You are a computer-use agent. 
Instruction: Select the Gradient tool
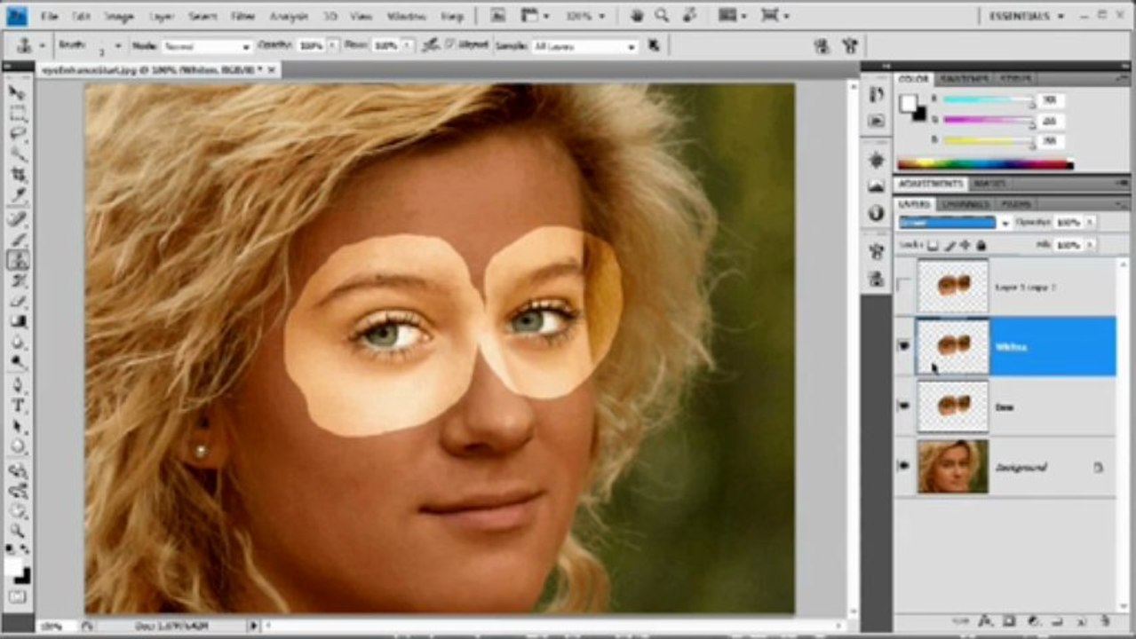[18, 322]
